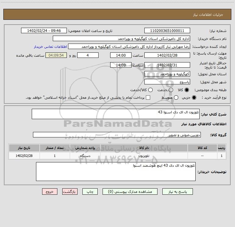Click the need number field 1102003651000011

[167, 30]
